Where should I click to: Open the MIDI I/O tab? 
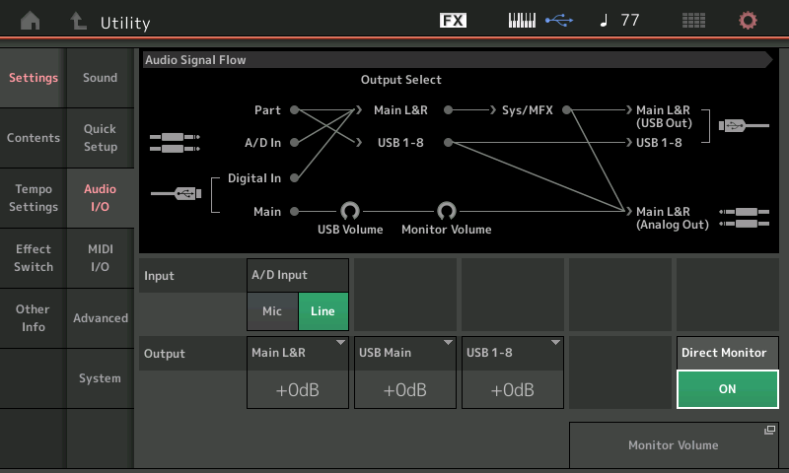point(100,258)
